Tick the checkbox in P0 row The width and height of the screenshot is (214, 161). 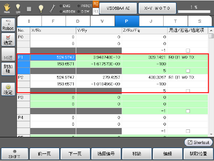[x=188, y=50]
